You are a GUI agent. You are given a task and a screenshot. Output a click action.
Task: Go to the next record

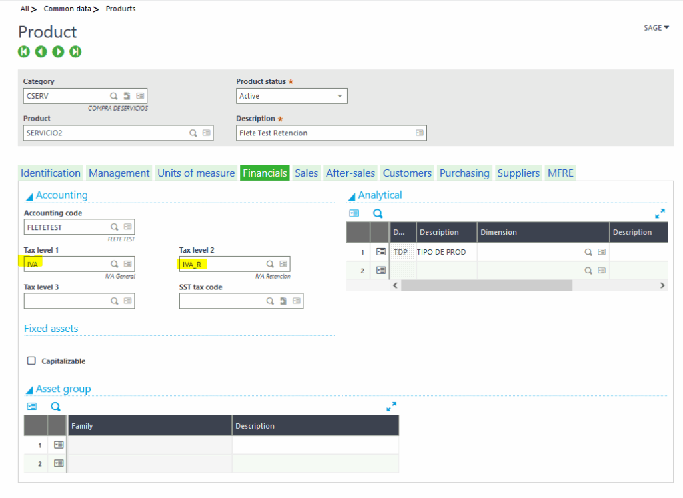point(58,51)
